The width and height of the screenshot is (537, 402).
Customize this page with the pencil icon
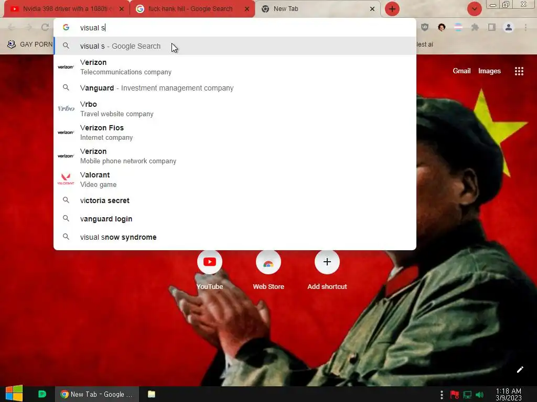click(520, 370)
